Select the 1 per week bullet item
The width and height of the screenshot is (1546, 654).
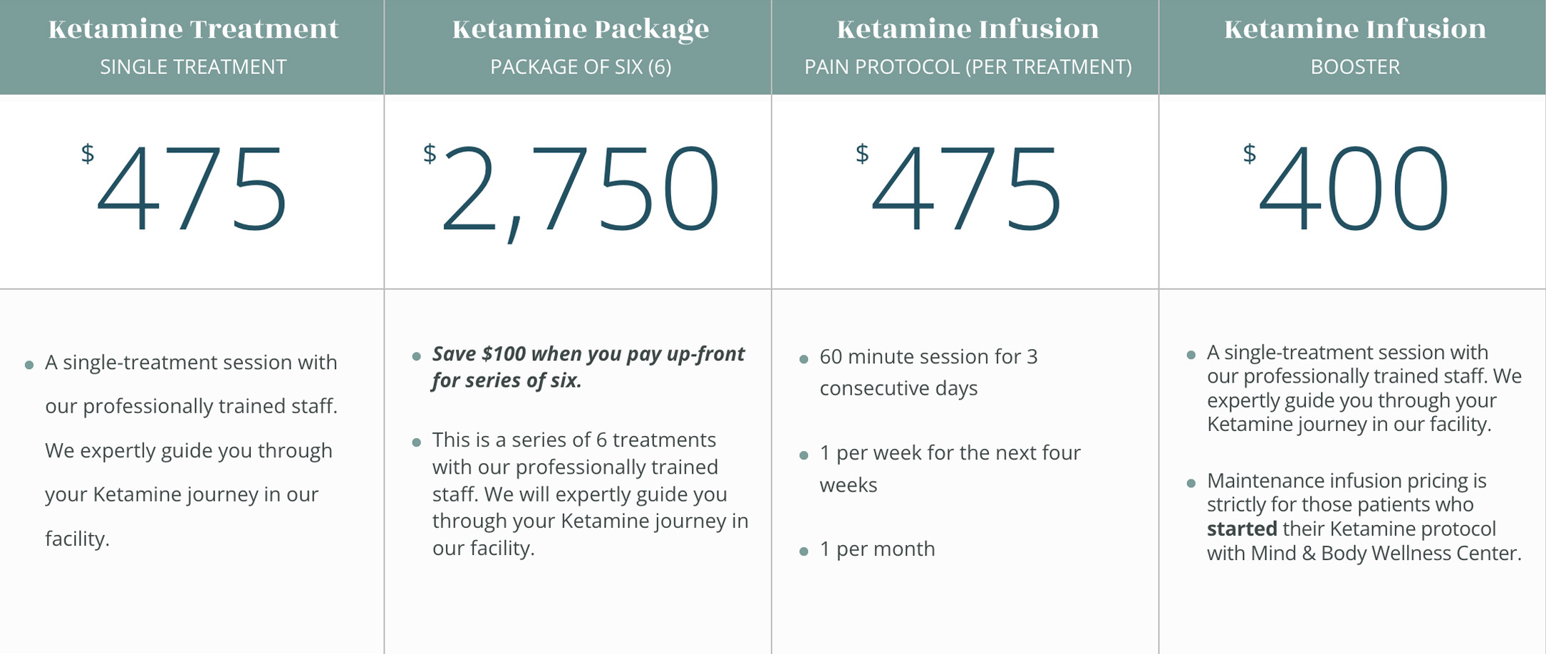click(950, 468)
